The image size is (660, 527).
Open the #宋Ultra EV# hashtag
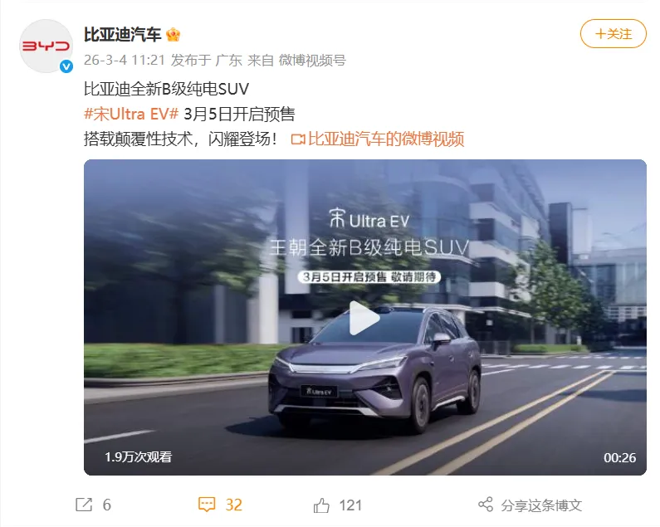pos(131,114)
